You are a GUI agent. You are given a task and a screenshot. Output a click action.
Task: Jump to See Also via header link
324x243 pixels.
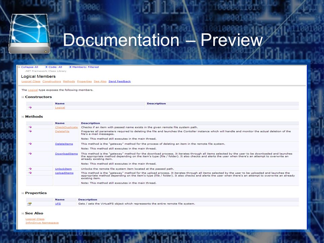coord(100,81)
